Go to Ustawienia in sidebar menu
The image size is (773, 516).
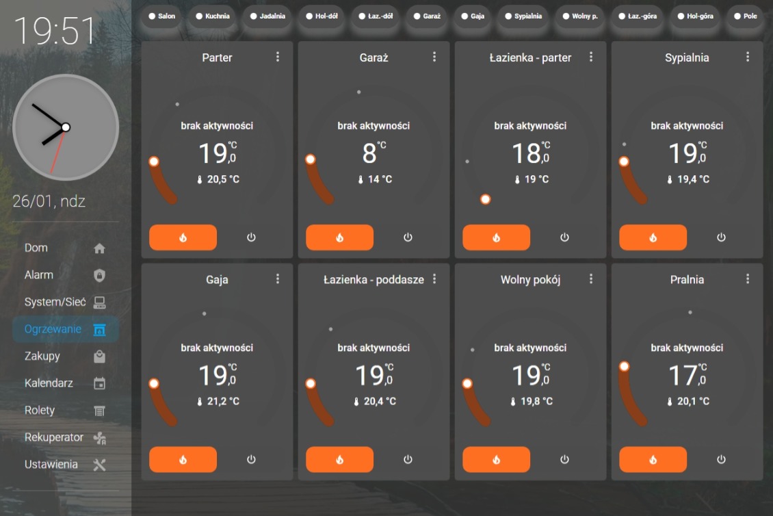66,465
